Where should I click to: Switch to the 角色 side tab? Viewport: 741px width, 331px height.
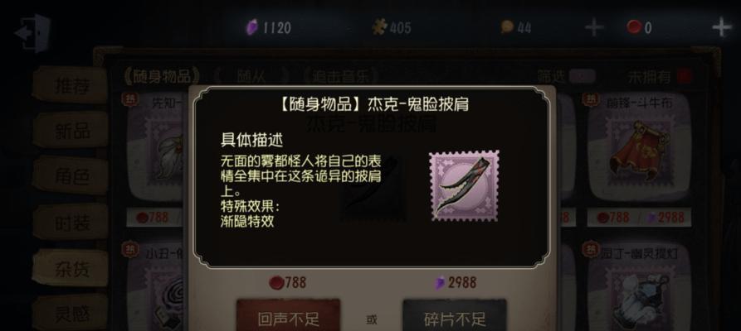tap(71, 176)
